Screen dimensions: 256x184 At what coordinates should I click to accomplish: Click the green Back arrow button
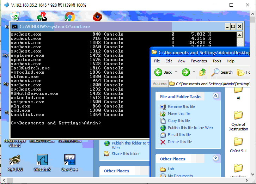pyautogui.click(x=159, y=72)
